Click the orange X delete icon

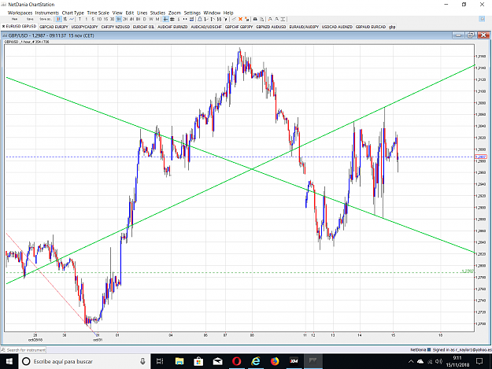240,19
